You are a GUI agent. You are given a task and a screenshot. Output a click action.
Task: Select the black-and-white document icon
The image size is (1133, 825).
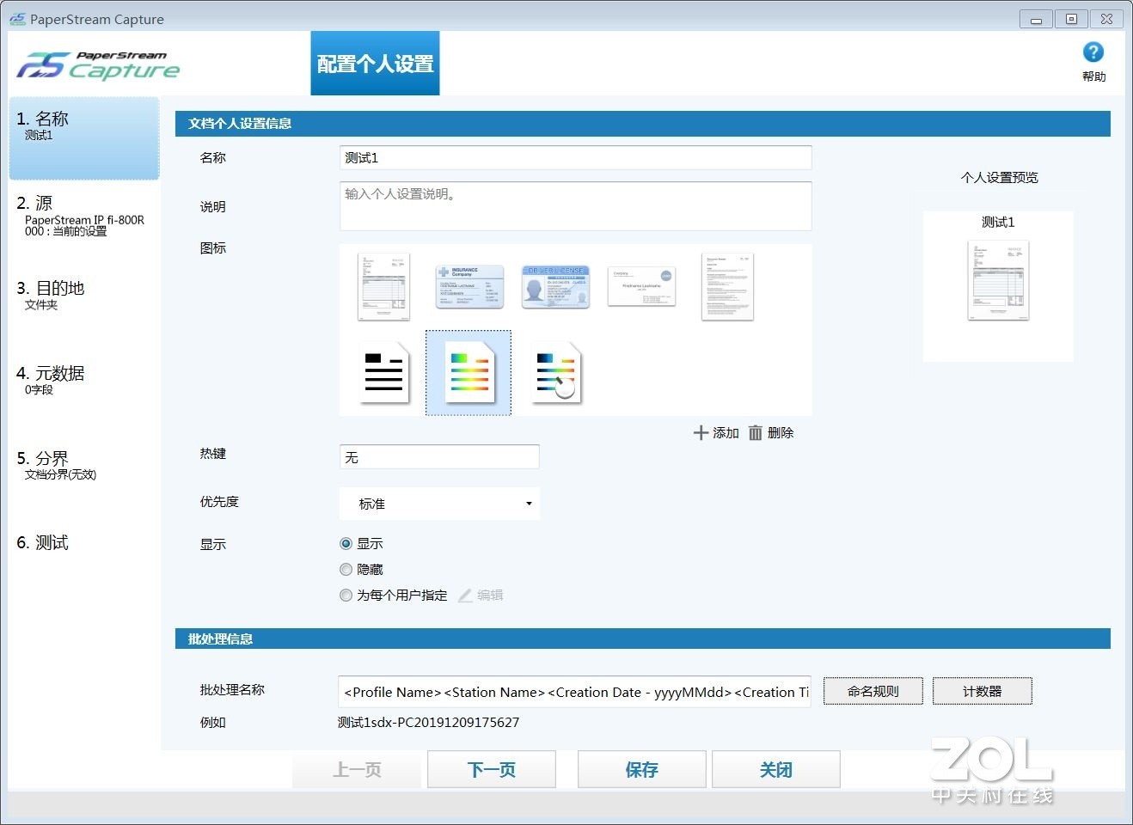383,373
